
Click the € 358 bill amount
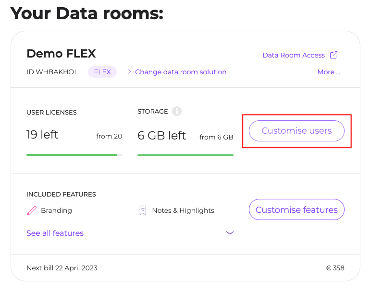click(335, 268)
